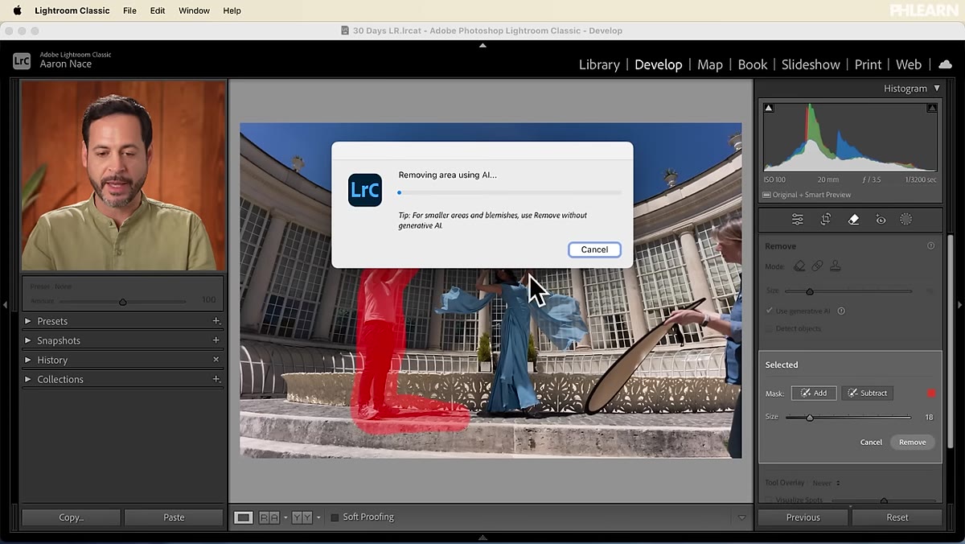Screen dimensions: 965x544
Task: Toggle highlight clipping indicator in histogram
Action: coord(932,108)
